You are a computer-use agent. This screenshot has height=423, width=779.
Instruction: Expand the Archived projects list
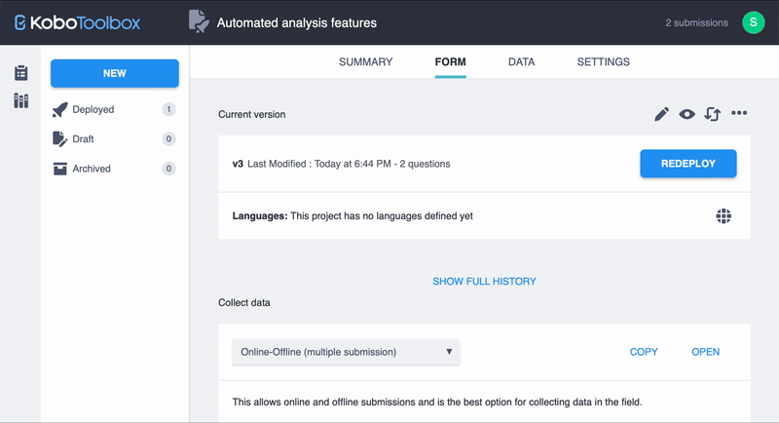pyautogui.click(x=92, y=169)
